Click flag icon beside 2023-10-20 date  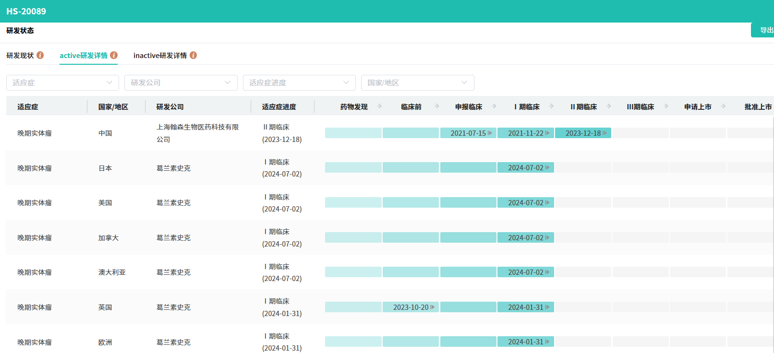[433, 307]
